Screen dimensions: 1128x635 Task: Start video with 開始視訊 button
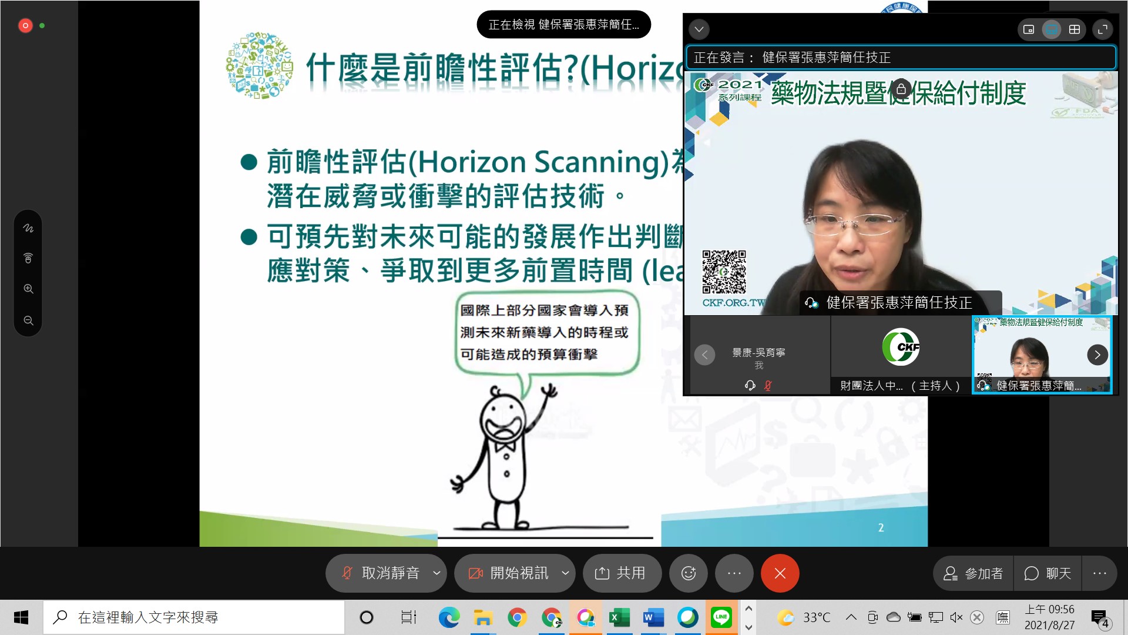[x=508, y=573]
